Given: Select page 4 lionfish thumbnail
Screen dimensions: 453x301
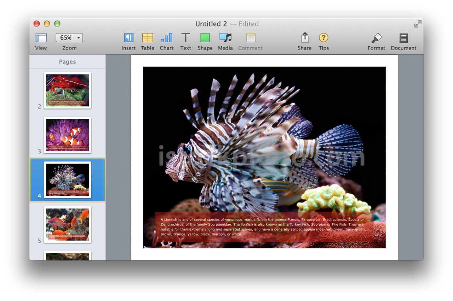Looking at the screenshot, I should click(68, 180).
